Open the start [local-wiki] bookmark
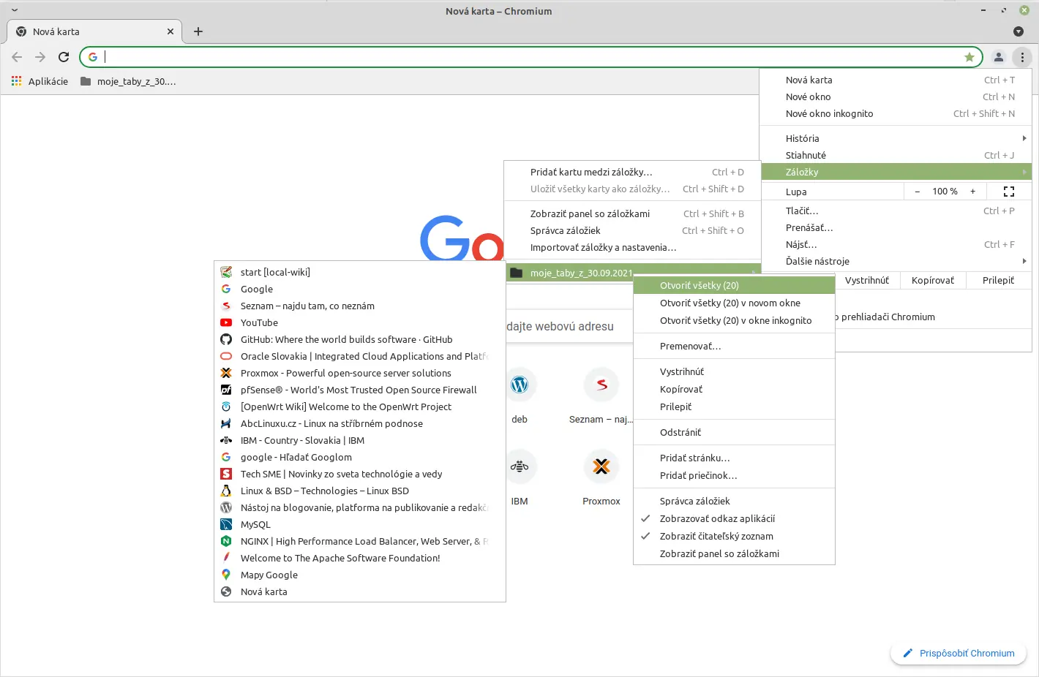Image resolution: width=1039 pixels, height=677 pixels. click(360, 272)
